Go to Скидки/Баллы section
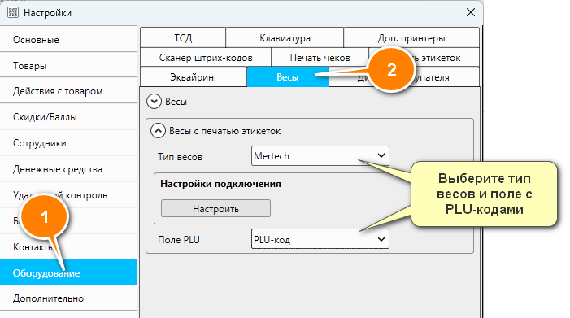 (x=68, y=117)
